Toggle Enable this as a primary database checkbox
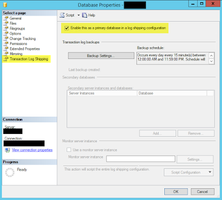Image resolution: width=222 pixels, height=200 pixels. [x=67, y=28]
